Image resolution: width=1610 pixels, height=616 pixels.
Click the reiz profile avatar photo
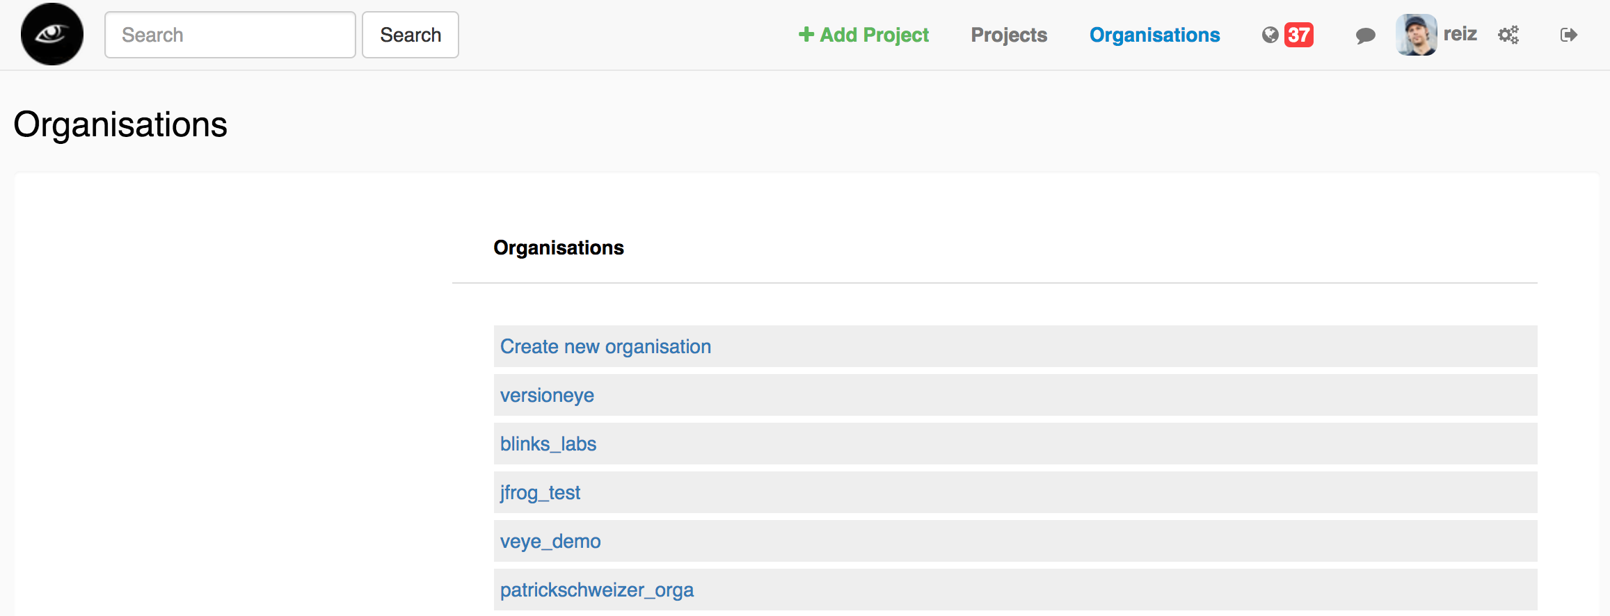[1416, 35]
